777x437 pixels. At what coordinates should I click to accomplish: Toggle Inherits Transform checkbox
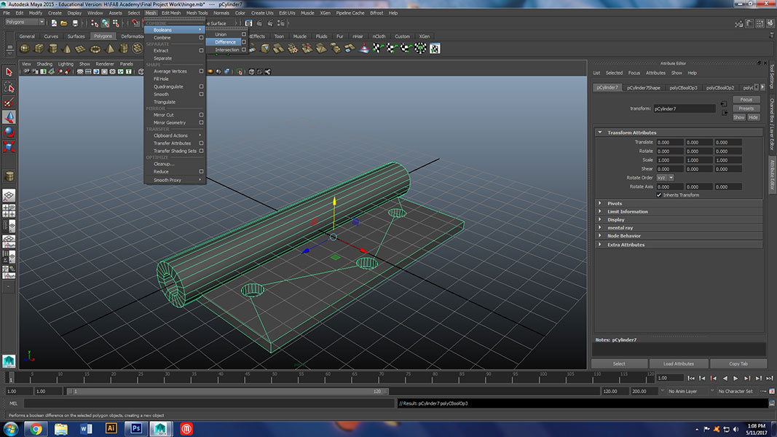click(659, 195)
